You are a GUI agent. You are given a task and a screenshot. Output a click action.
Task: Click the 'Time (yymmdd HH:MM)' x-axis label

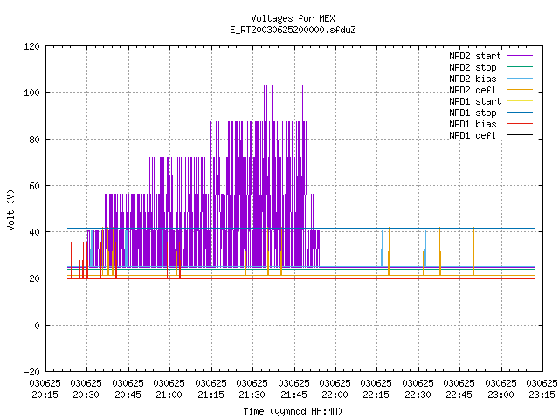pos(293,411)
